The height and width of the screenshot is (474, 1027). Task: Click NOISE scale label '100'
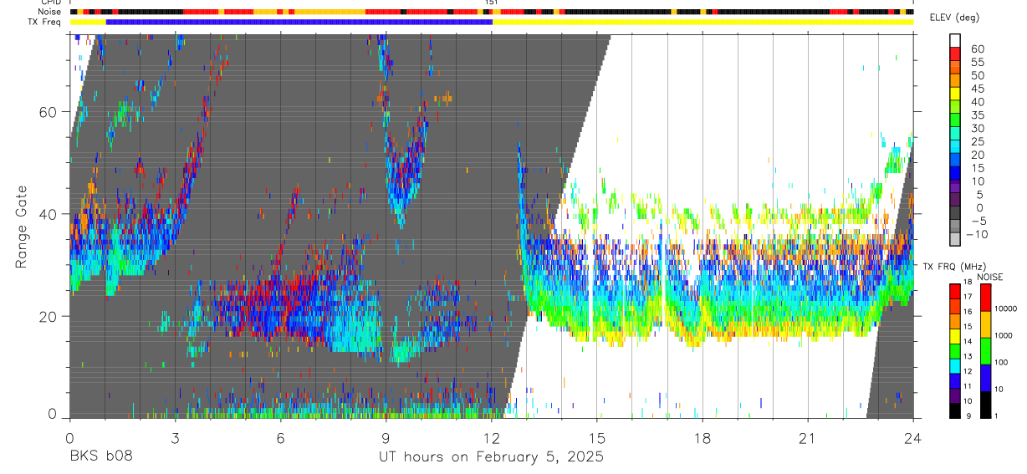[x=1000, y=363]
